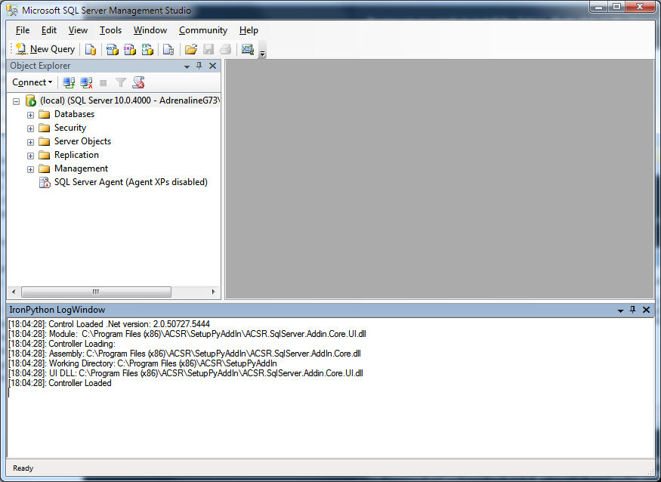
Task: Click the 'Controller Loaded' log line
Action: tap(60, 383)
